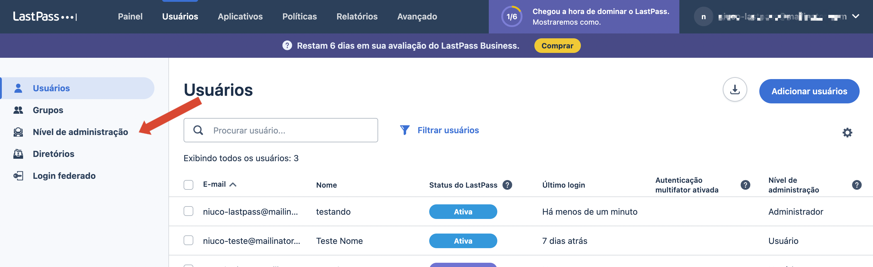
Task: Click the account avatar with letter n
Action: pos(704,17)
